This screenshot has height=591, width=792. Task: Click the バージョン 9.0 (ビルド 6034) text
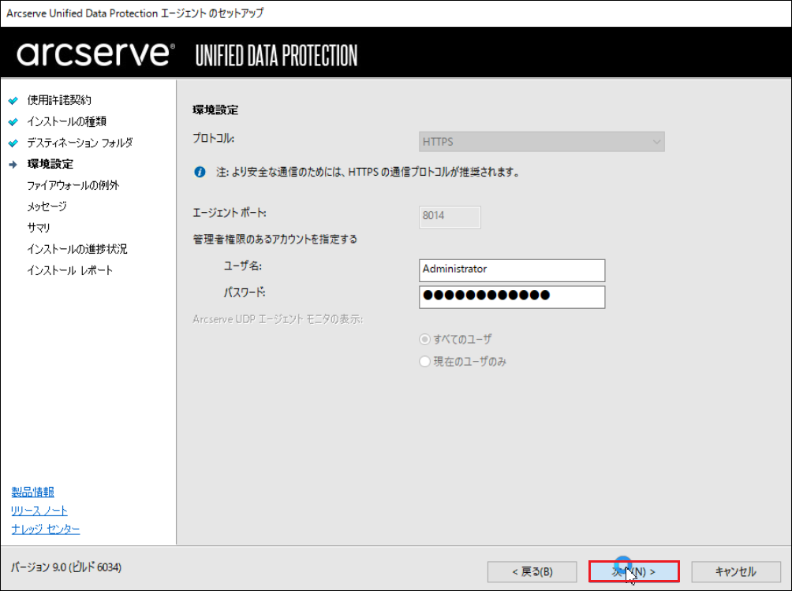(x=66, y=567)
